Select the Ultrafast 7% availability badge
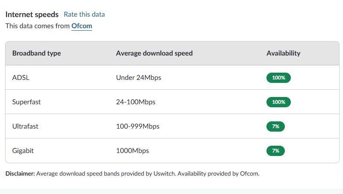 tap(275, 126)
